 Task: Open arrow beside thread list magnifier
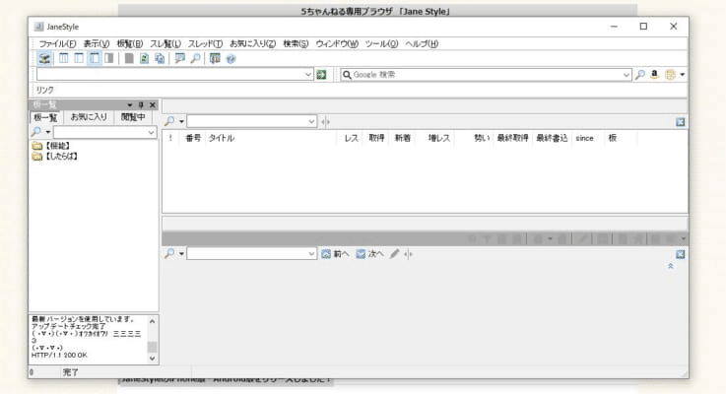181,122
